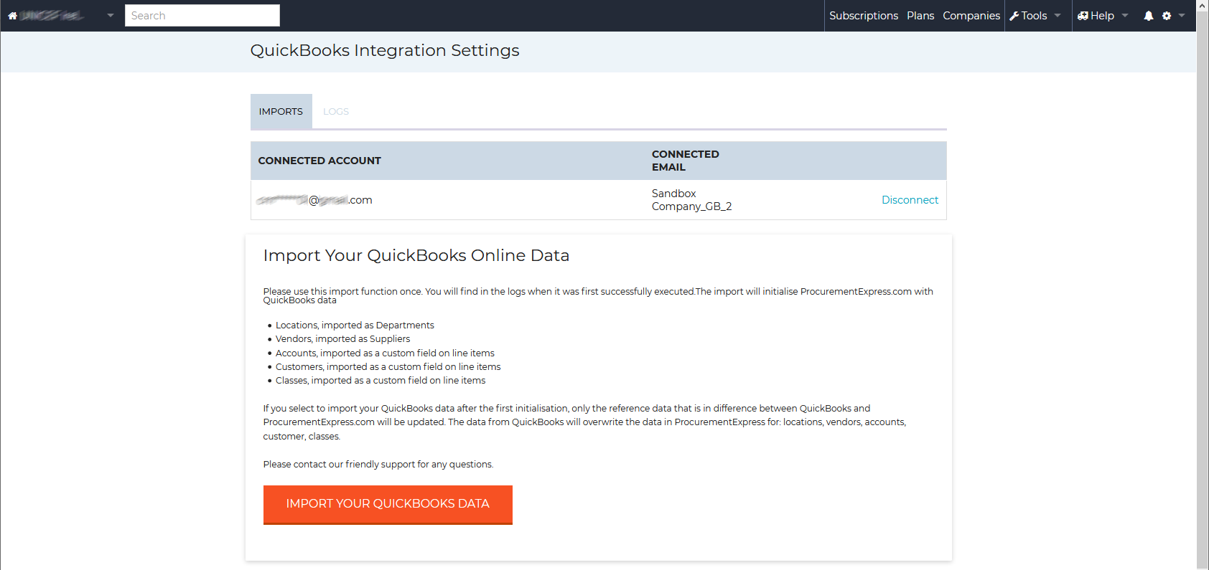1209x570 pixels.
Task: Click the Tools menu label
Action: click(x=1034, y=16)
